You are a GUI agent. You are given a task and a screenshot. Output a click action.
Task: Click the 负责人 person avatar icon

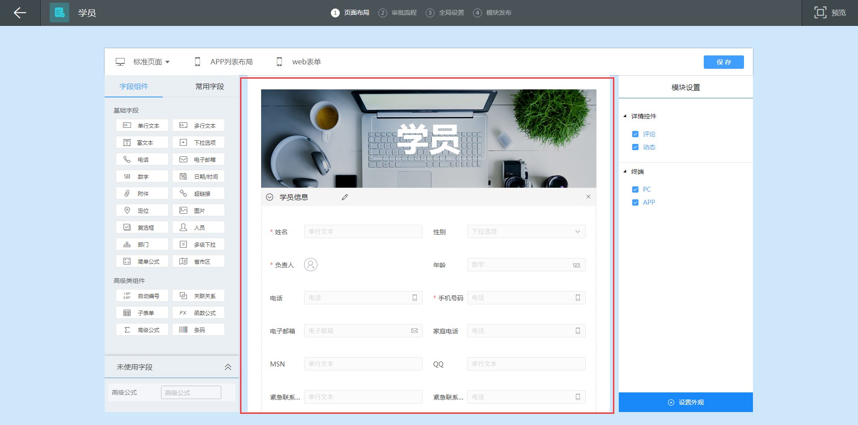[310, 265]
